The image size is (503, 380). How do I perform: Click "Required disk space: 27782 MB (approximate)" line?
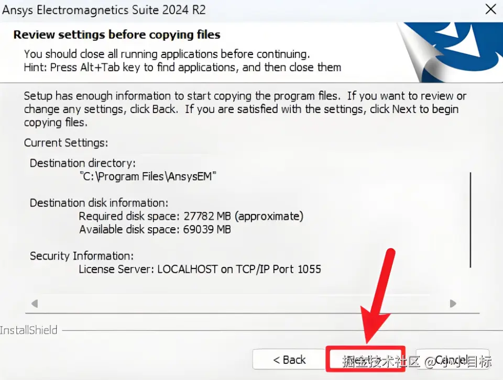[x=191, y=216]
